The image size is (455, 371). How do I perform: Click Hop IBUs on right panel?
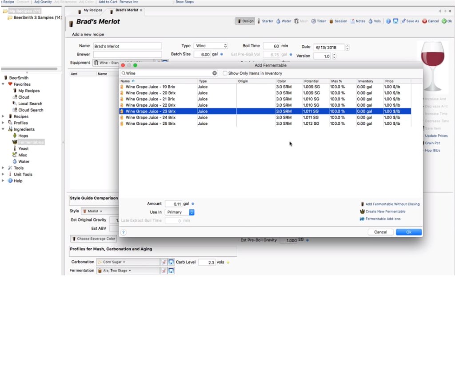432,151
